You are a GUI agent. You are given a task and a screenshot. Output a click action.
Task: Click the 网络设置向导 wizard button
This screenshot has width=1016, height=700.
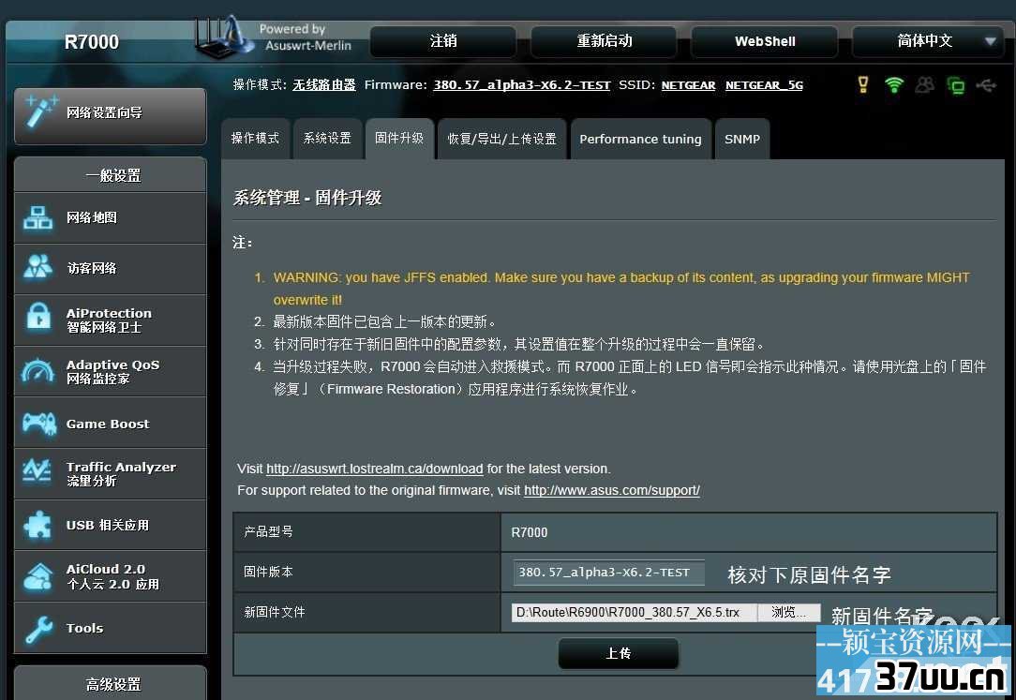click(111, 116)
